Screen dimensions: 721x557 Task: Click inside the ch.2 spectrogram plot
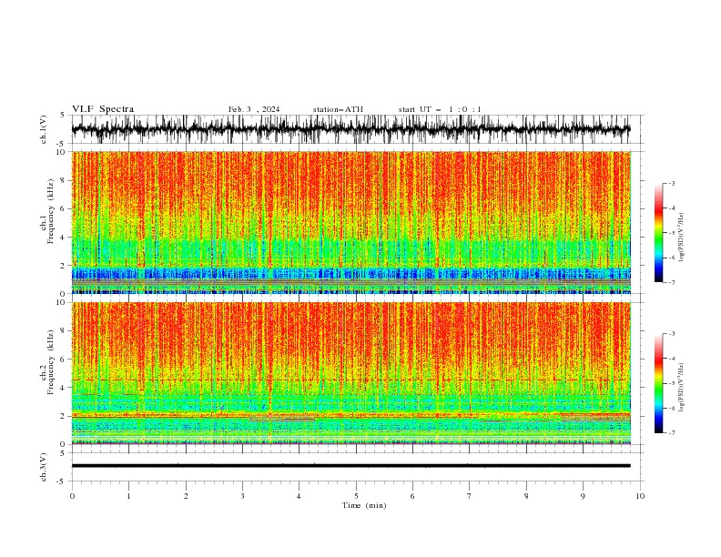(x=350, y=373)
